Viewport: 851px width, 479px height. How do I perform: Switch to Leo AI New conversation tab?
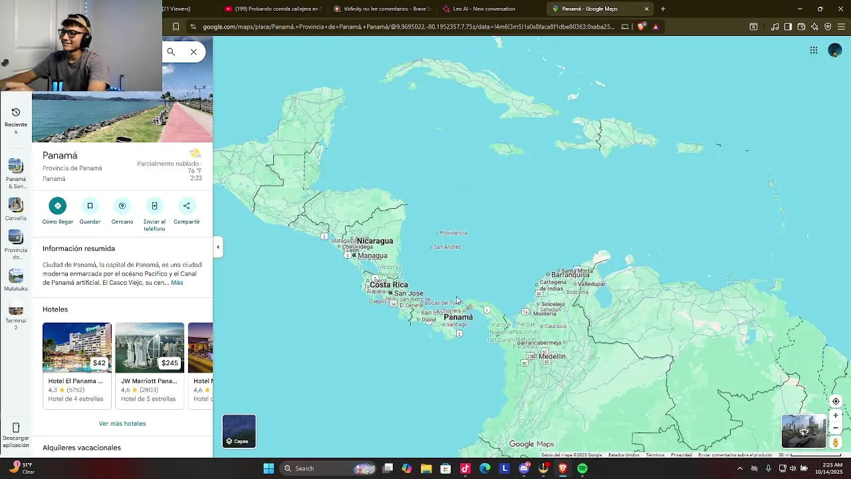491,9
